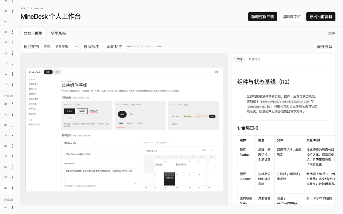Open 设置 in the prototype top bar

point(216,72)
